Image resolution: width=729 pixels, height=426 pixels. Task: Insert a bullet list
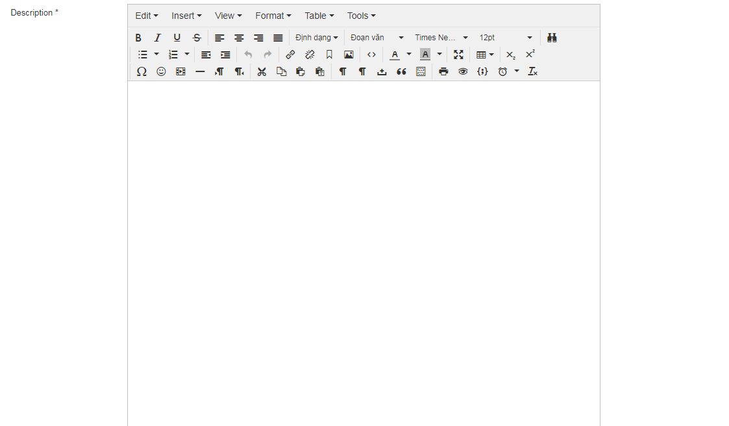tap(142, 55)
